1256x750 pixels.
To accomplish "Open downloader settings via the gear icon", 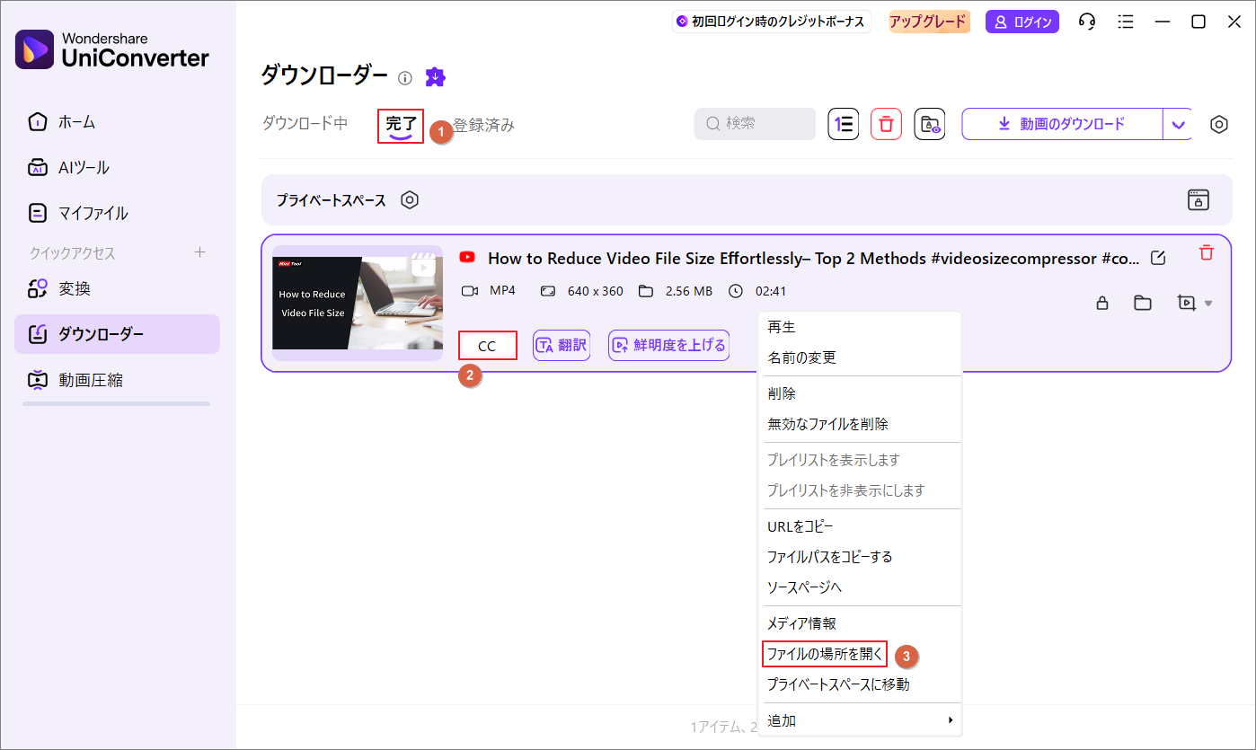I will click(1218, 125).
